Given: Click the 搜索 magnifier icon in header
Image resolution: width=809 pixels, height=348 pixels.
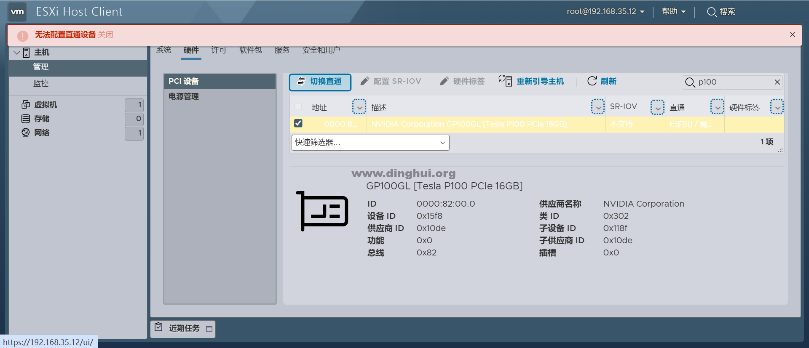Looking at the screenshot, I should tap(712, 12).
